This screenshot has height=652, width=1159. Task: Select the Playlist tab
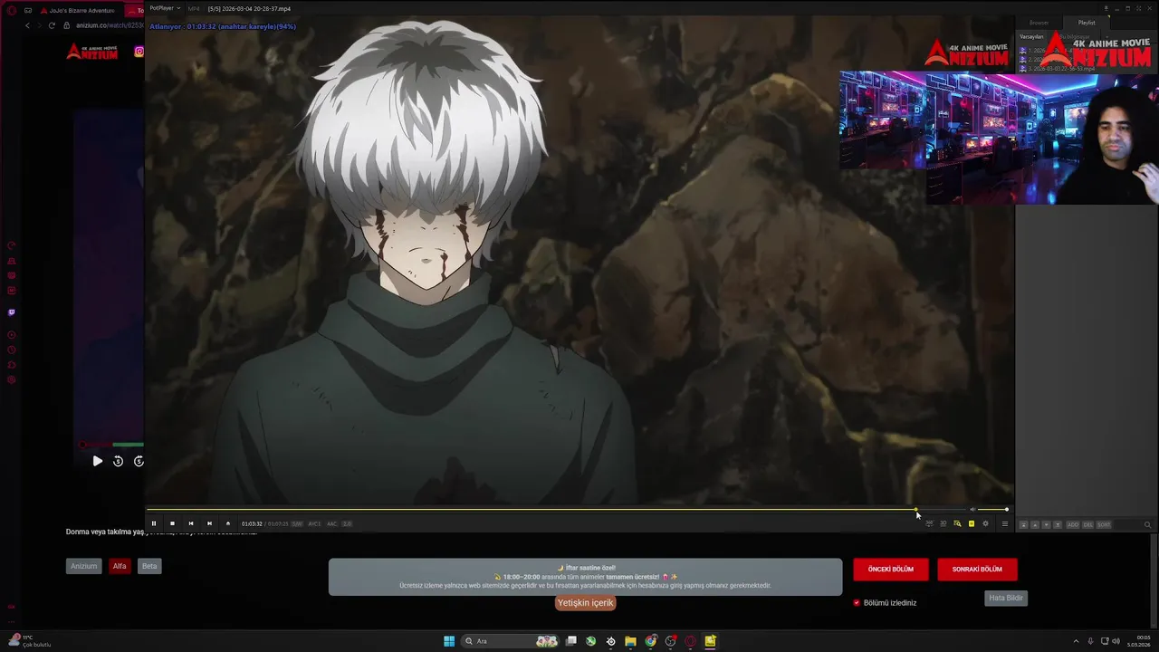click(x=1087, y=23)
